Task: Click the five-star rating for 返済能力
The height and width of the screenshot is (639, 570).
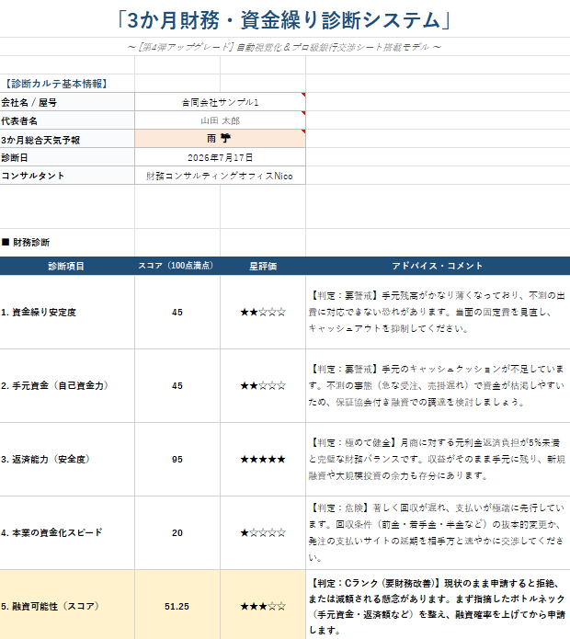Action: [263, 460]
